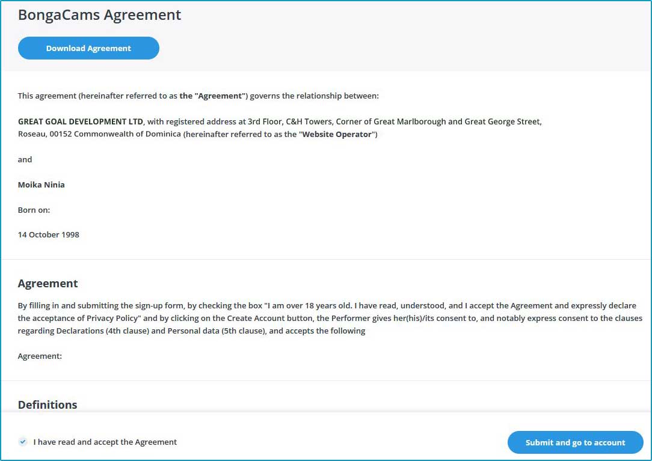
Task: Click the 'Born on:' label
Action: 34,210
